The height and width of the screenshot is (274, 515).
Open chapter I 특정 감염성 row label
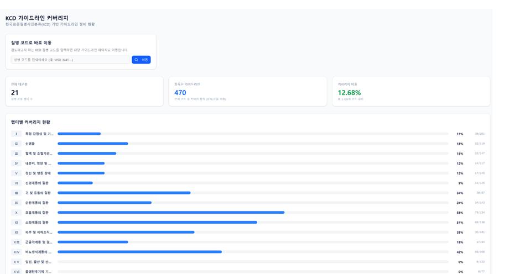pos(39,134)
